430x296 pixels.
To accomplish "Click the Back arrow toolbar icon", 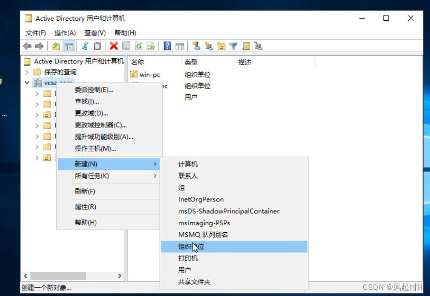I will point(27,46).
